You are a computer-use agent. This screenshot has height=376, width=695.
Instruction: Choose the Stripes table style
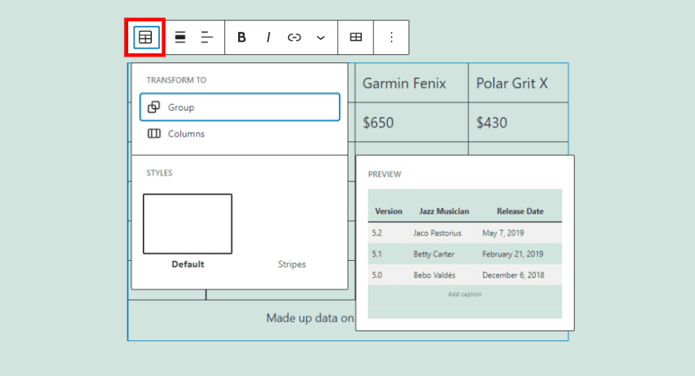[292, 264]
